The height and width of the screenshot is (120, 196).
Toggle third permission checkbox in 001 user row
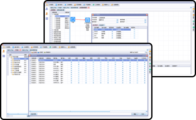[86, 72]
